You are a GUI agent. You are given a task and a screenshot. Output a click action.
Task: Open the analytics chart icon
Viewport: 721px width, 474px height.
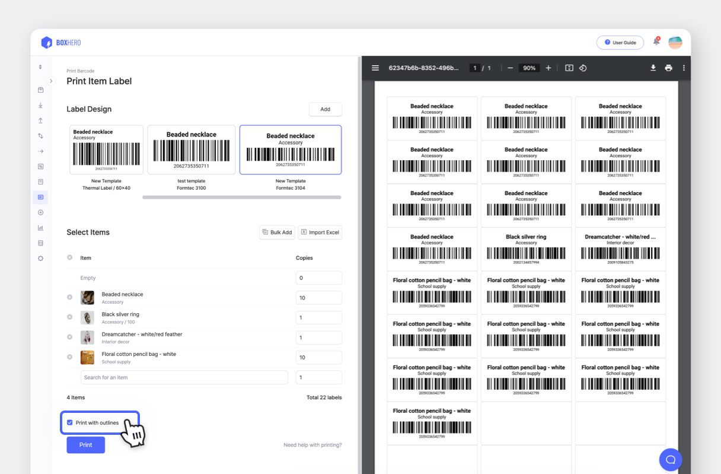[40, 227]
